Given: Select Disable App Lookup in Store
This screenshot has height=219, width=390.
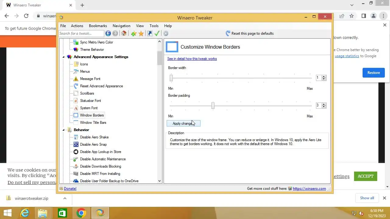Looking at the screenshot, I should [x=101, y=152].
